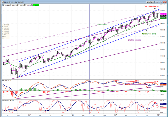Close the S&P 500 INDEX chart window
This screenshot has width=168, height=117.
[x=164, y=2]
